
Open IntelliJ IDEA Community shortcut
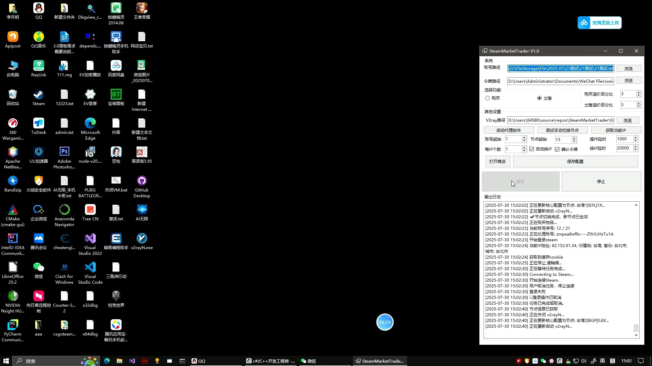[13, 244]
